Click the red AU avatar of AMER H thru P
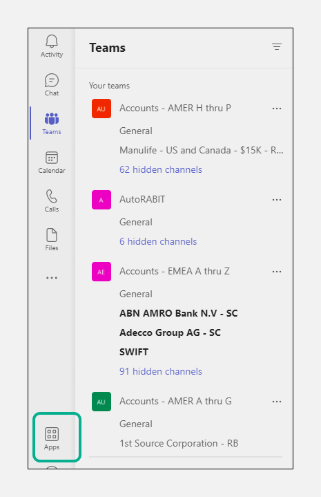 (x=101, y=109)
